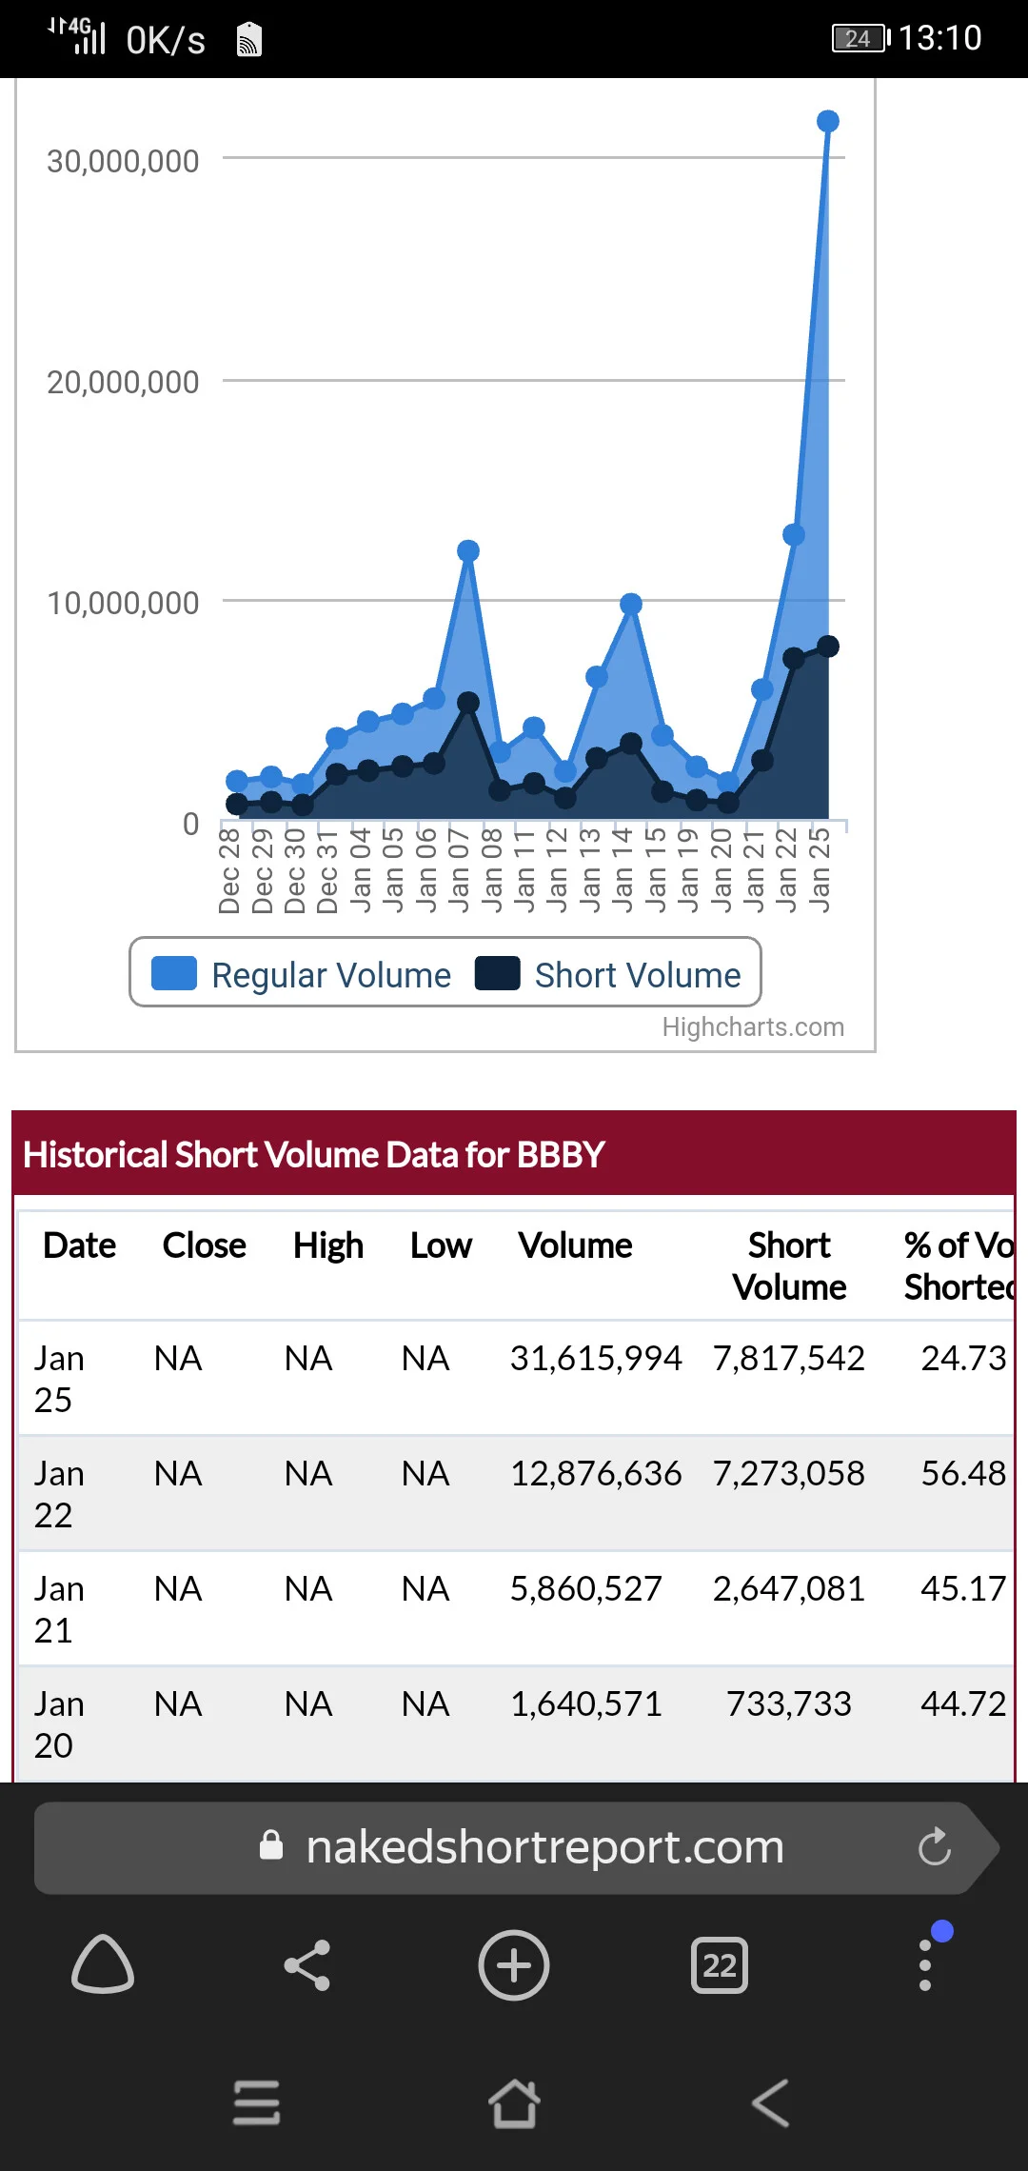
Task: Click the 30,000,000 y-axis label
Action: coord(123,161)
